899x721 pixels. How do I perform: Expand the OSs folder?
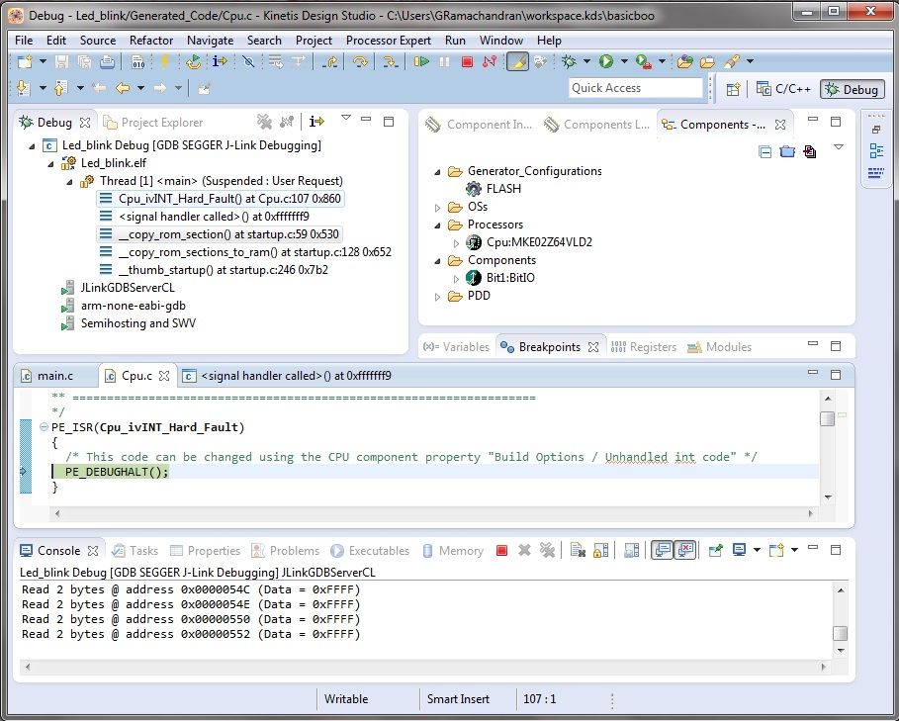pos(437,208)
